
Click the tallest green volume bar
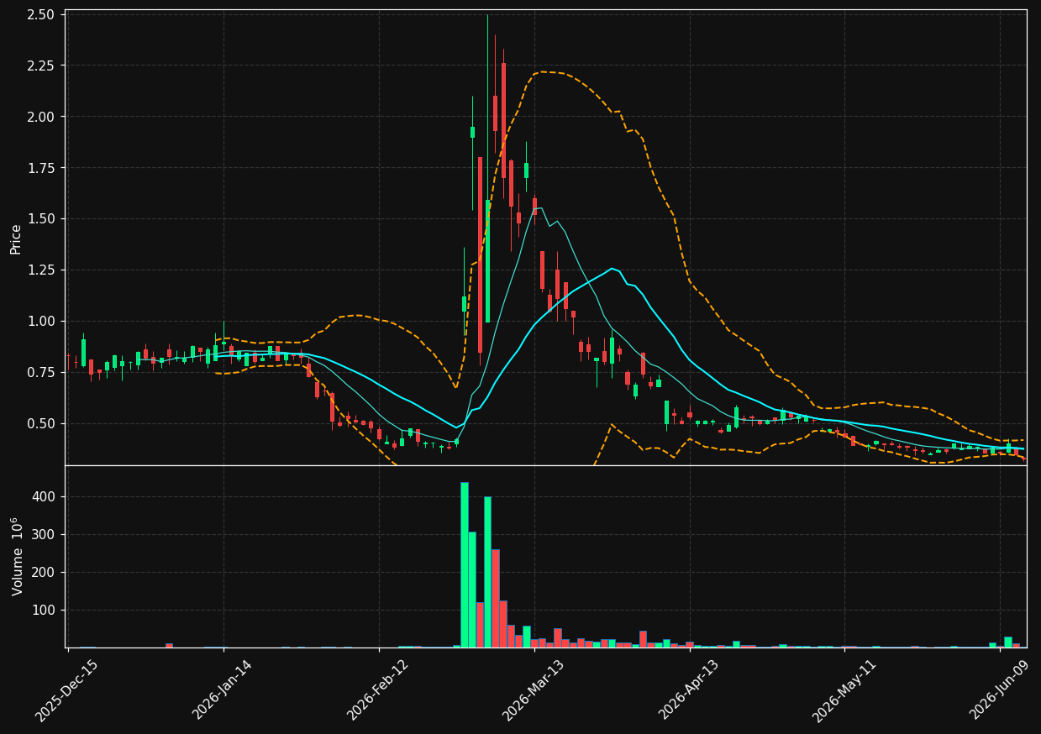(x=464, y=564)
